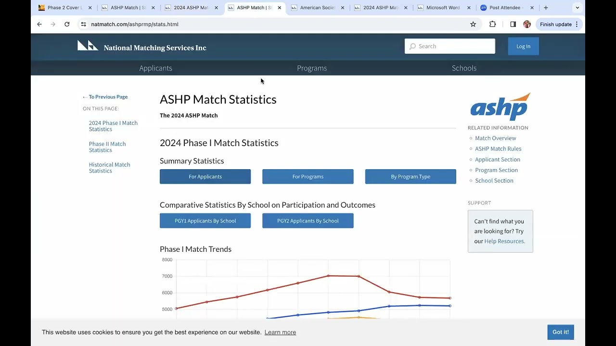
Task: Jump to Historical Match Statistics section
Action: pos(109,168)
